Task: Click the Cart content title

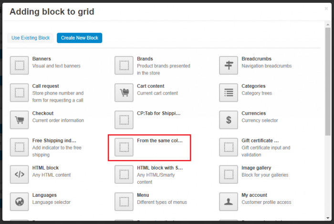Action: pos(151,86)
